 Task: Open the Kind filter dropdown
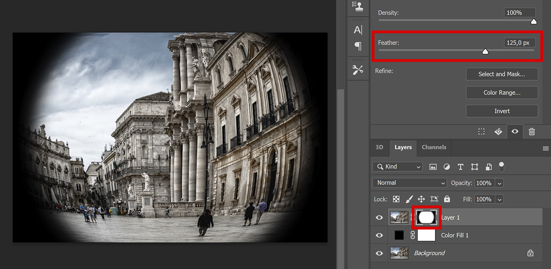[x=398, y=167]
